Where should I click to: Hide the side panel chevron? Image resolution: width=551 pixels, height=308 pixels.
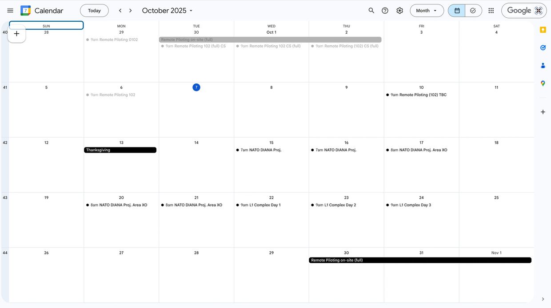[543, 299]
